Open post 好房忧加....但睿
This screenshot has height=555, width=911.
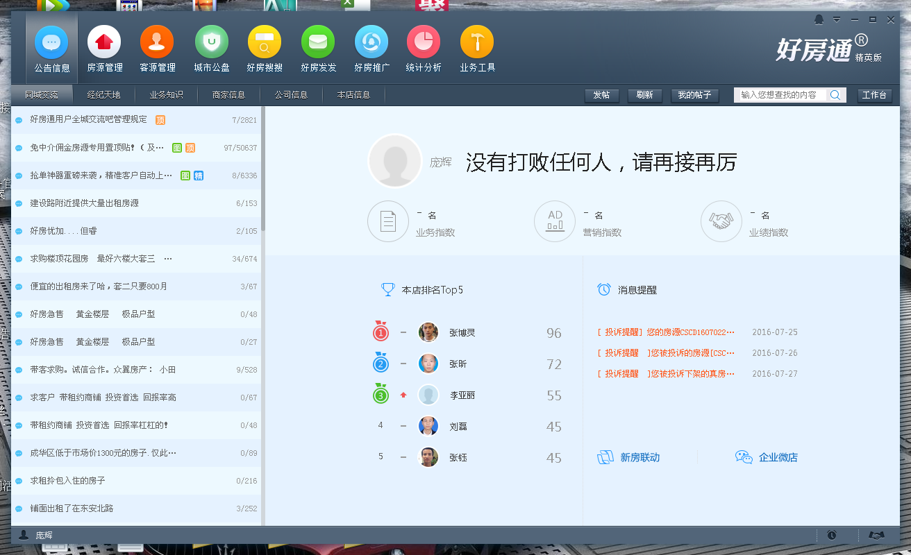click(136, 231)
